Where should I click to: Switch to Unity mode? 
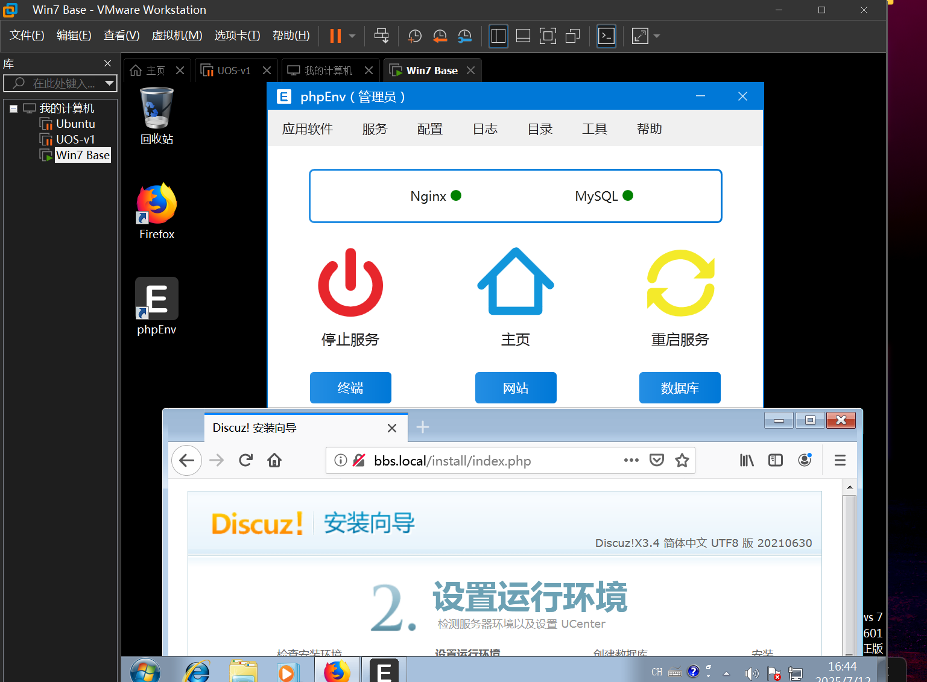[572, 36]
